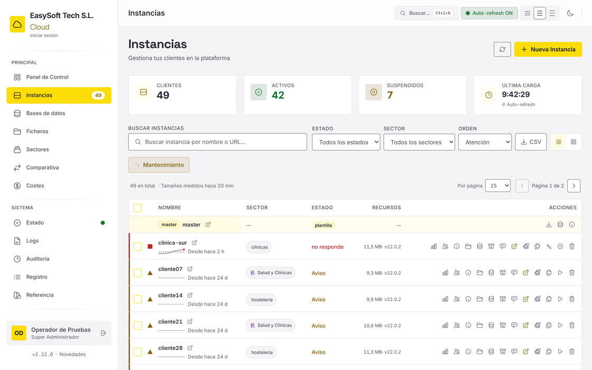This screenshot has width=592, height=370.
Task: Click the database icon in cliente14 row
Action: (491, 299)
